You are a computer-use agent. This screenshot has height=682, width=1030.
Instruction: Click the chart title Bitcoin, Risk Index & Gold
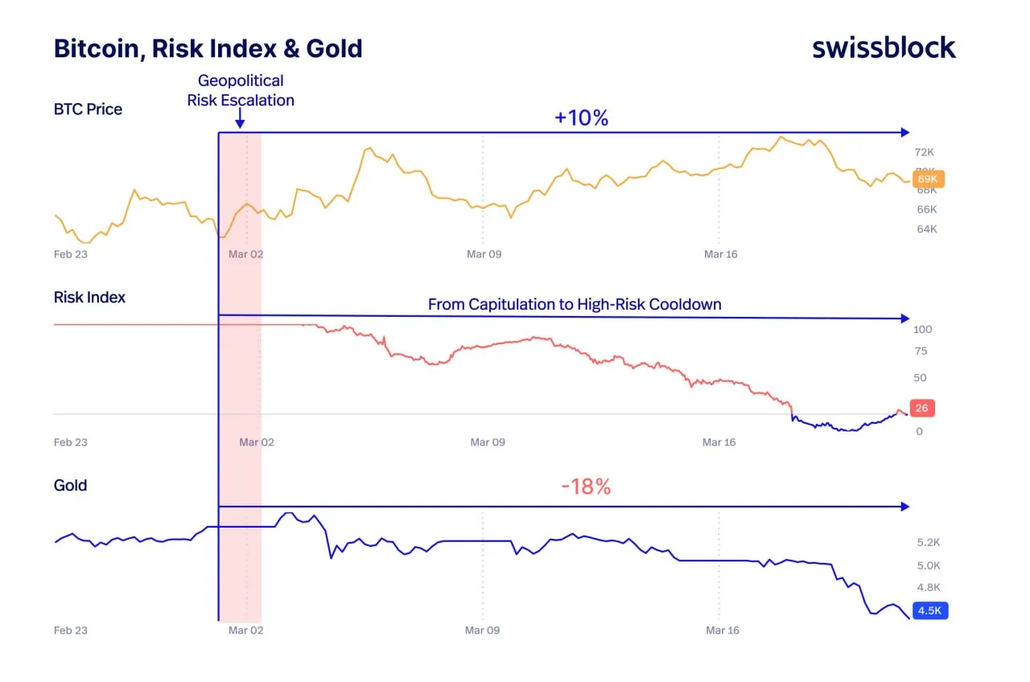pyautogui.click(x=208, y=48)
